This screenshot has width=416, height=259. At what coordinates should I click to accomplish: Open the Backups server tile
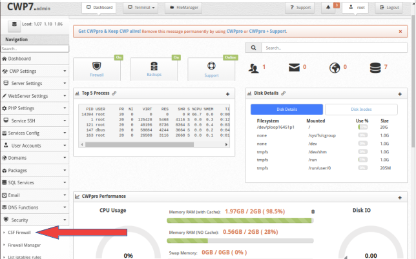[x=154, y=70]
